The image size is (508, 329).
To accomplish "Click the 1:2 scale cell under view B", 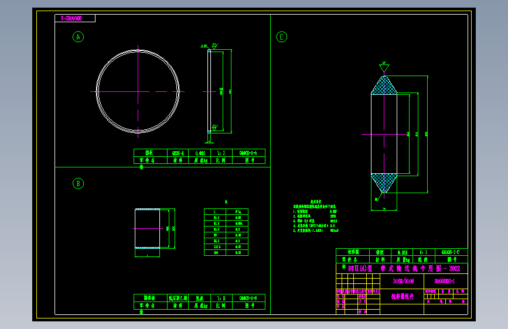I will point(221,298).
